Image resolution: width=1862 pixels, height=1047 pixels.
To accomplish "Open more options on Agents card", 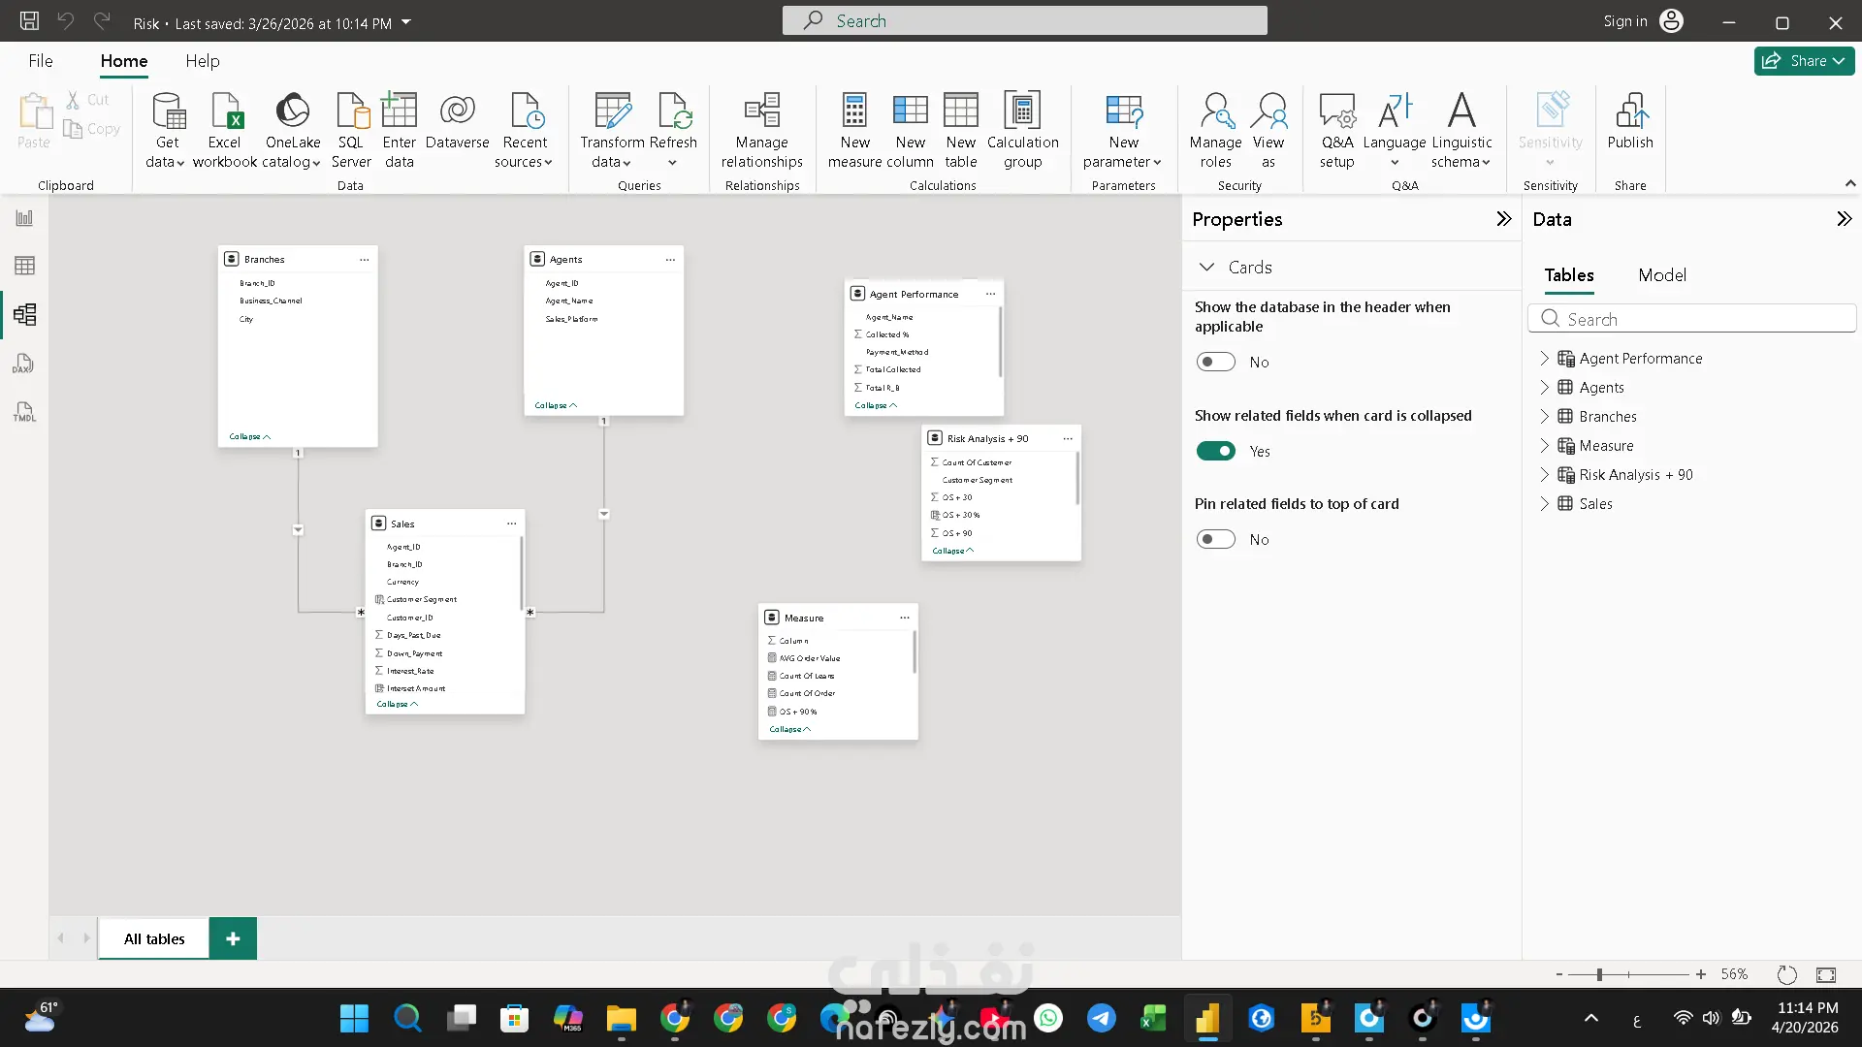I will pos(670,260).
